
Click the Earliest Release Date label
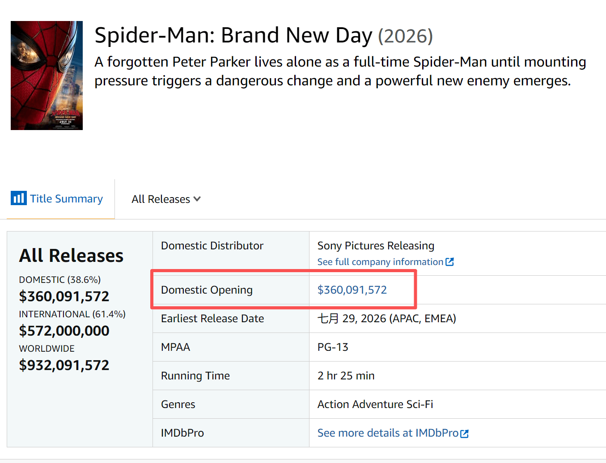212,319
